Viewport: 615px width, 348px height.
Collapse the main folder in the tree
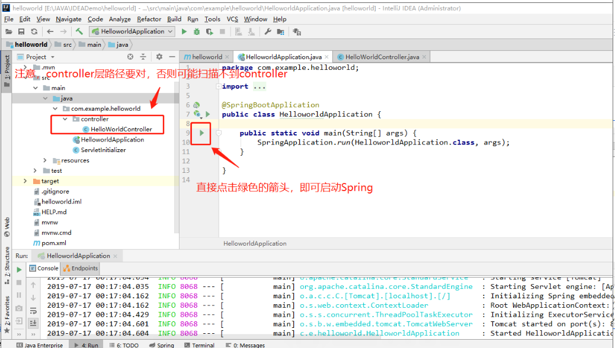tap(36, 88)
